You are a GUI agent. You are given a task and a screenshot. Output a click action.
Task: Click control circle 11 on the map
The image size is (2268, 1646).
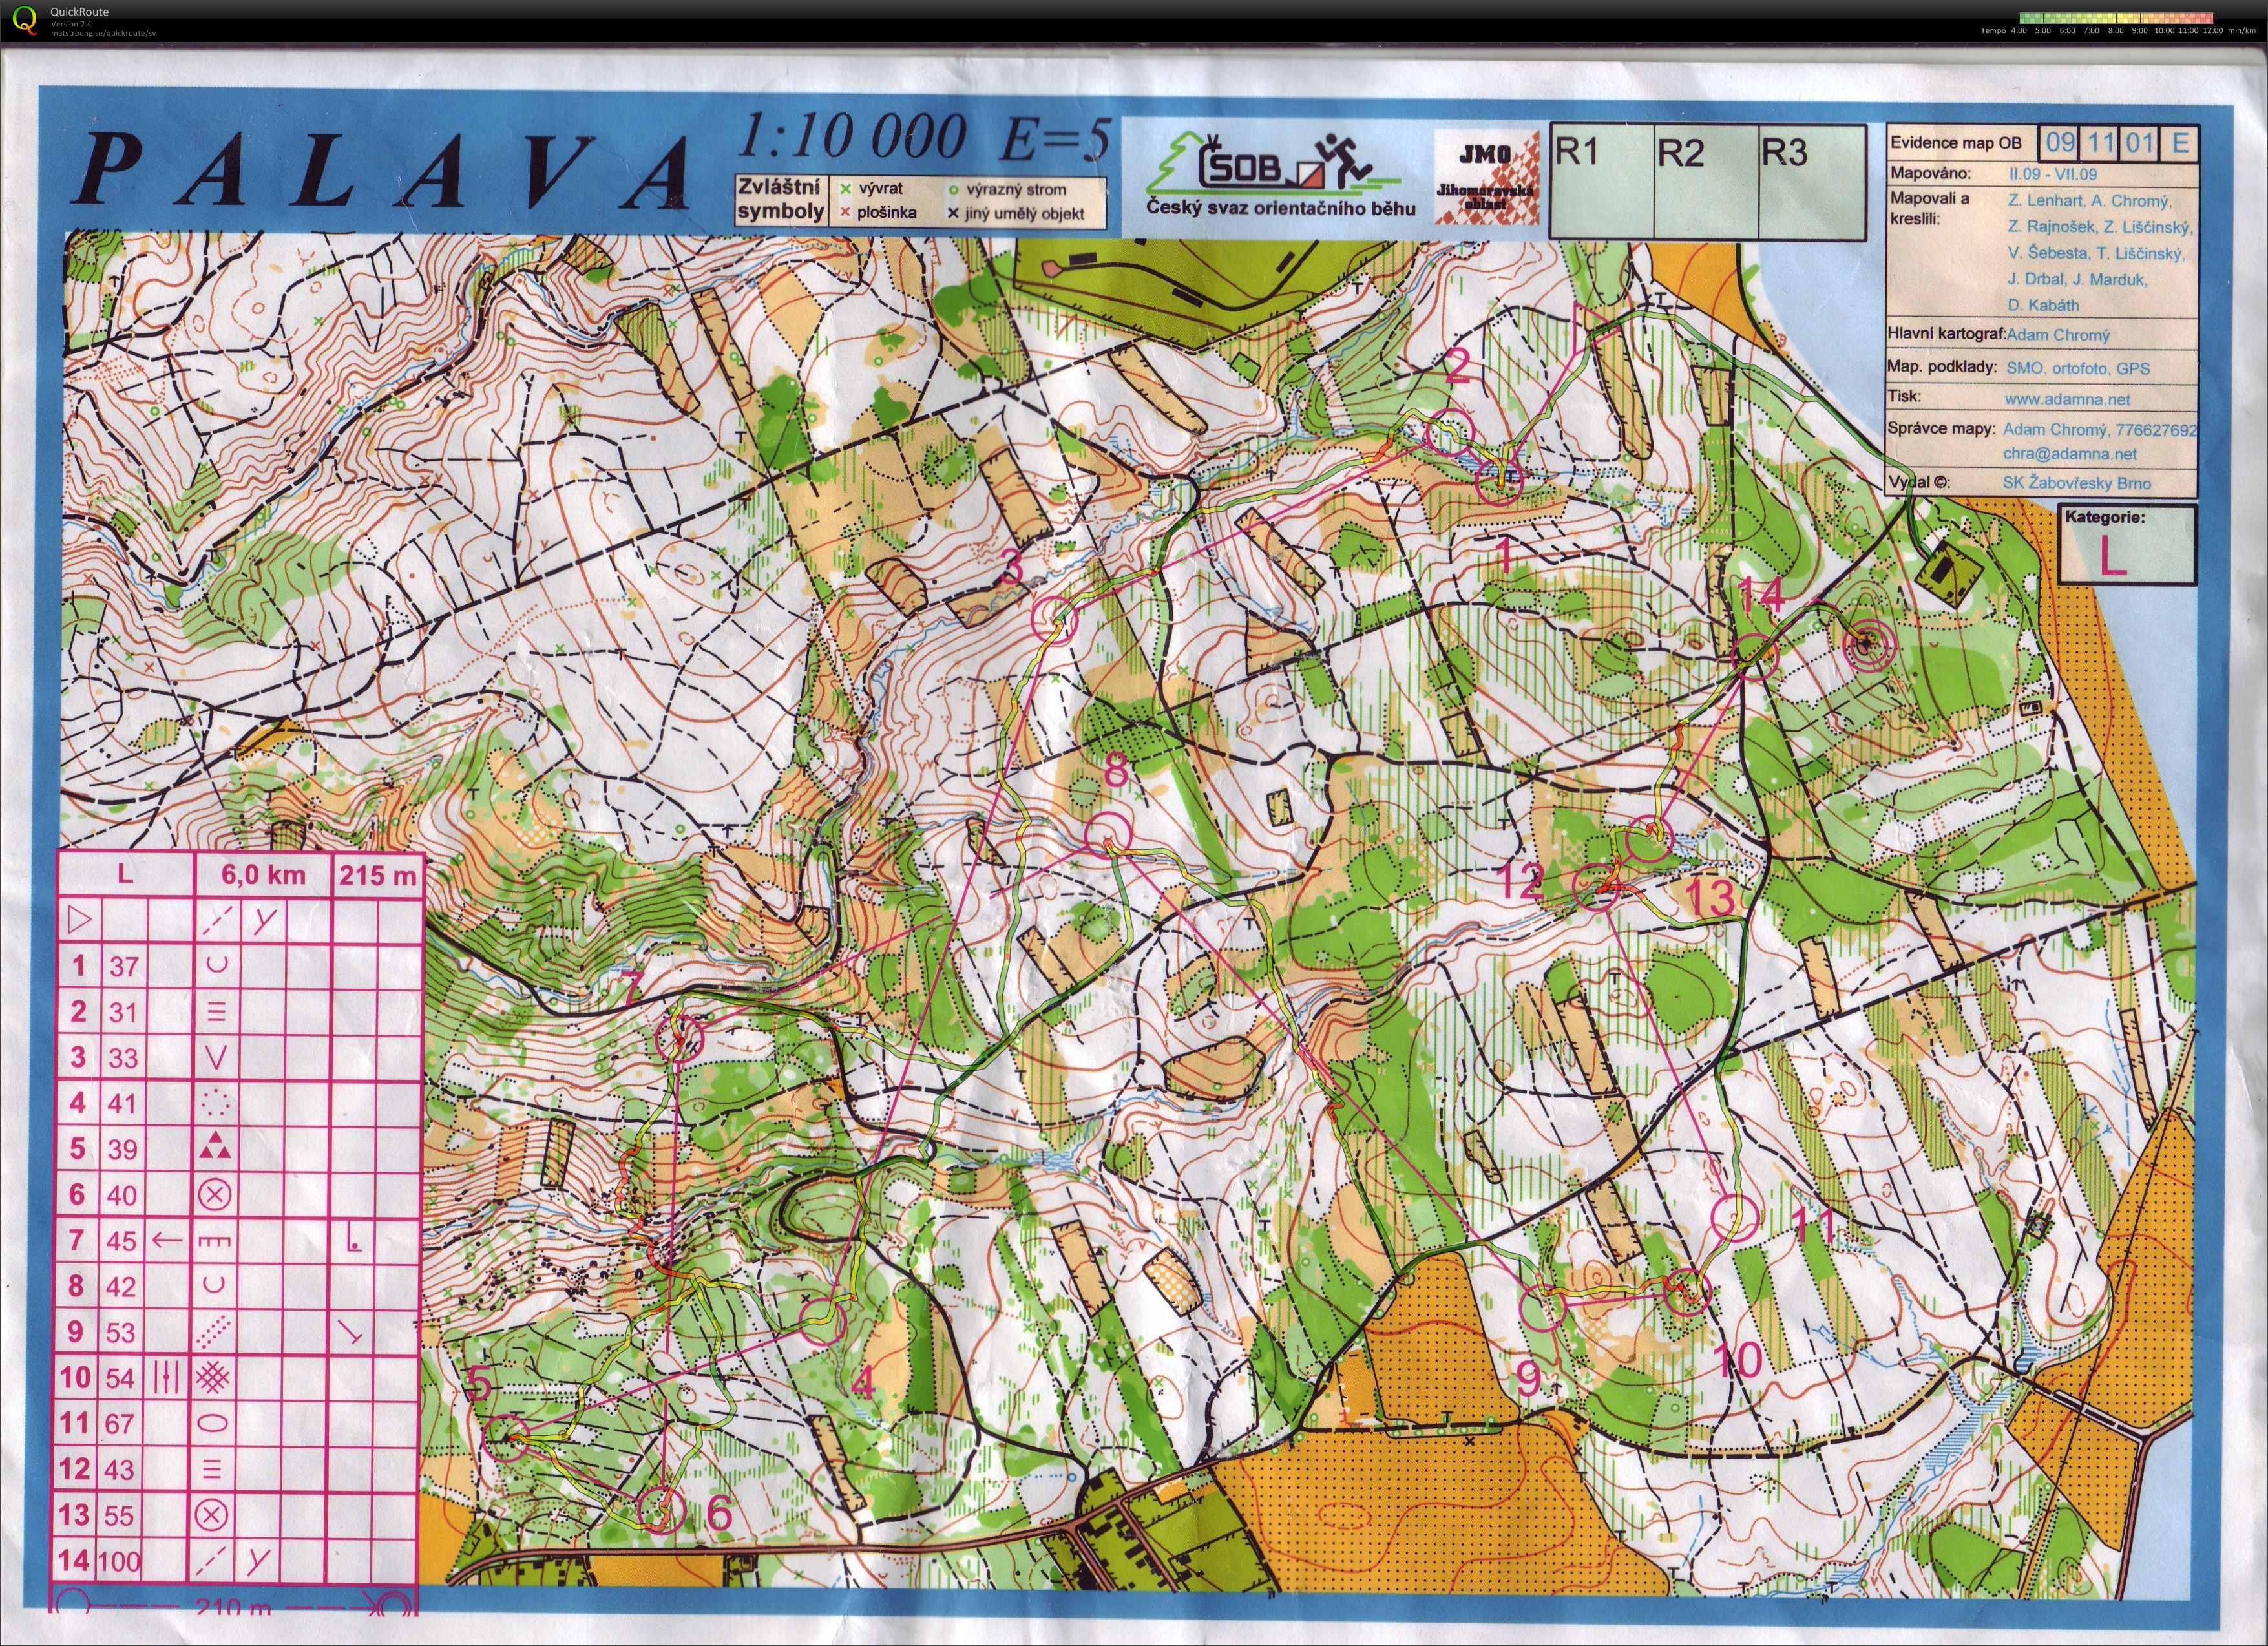pos(1735,1218)
